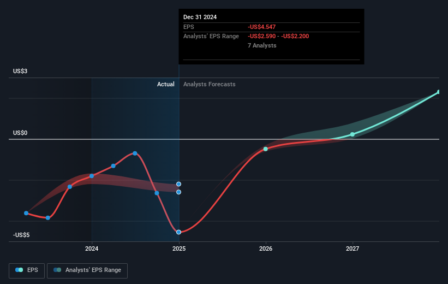This screenshot has height=284, width=448.
Task: Select the lowest EPS point at 2025
Action: click(x=178, y=232)
